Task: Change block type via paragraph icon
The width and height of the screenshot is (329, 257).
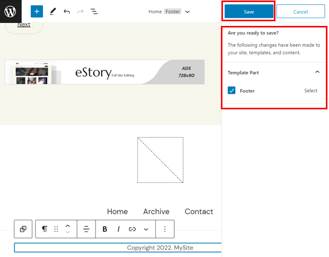Action: (x=45, y=229)
